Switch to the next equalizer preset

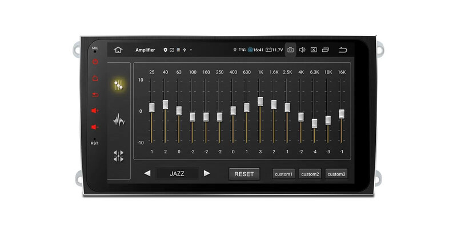coord(207,173)
